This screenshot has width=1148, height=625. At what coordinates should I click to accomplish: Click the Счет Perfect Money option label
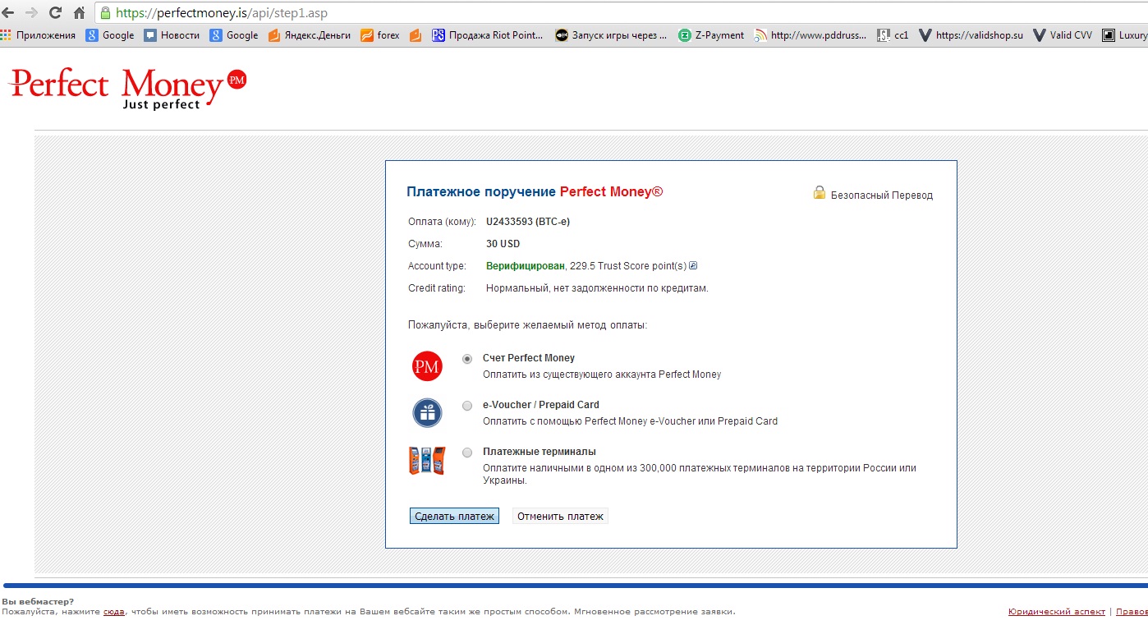click(529, 358)
